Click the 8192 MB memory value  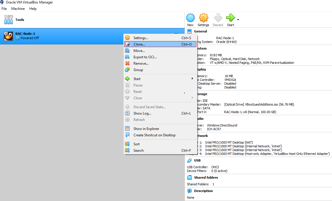[x=216, y=55]
